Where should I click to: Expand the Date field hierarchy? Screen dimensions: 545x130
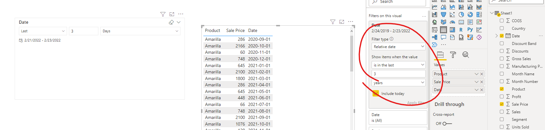(x=497, y=36)
